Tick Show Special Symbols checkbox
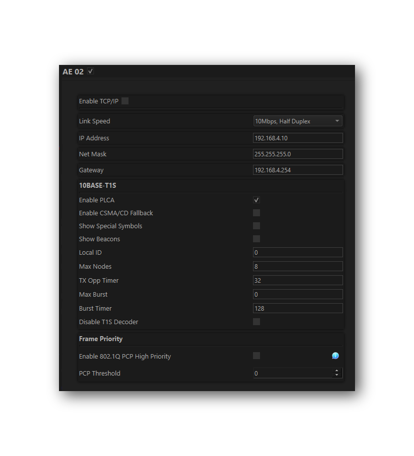 coord(256,226)
